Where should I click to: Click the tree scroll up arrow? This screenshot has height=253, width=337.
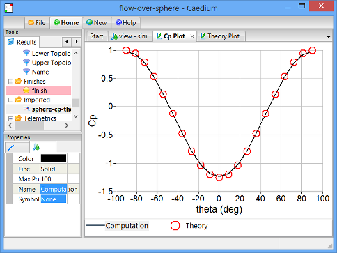point(76,53)
